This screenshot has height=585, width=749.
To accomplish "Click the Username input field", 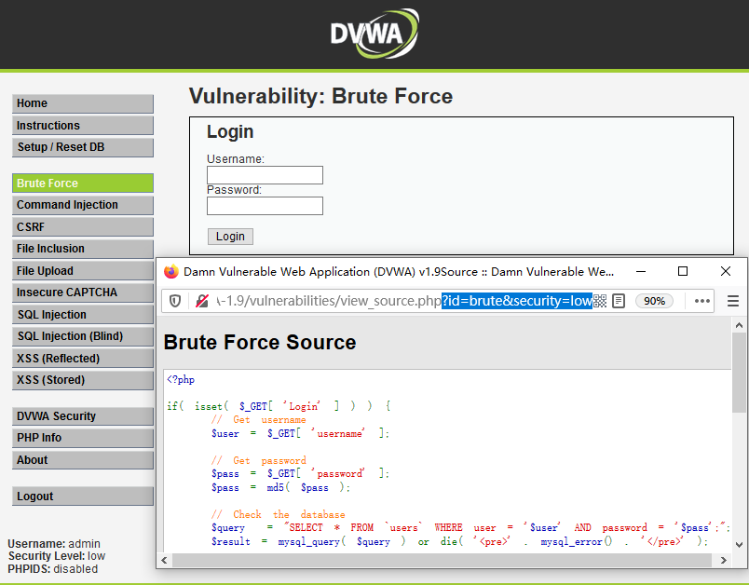I will point(265,175).
